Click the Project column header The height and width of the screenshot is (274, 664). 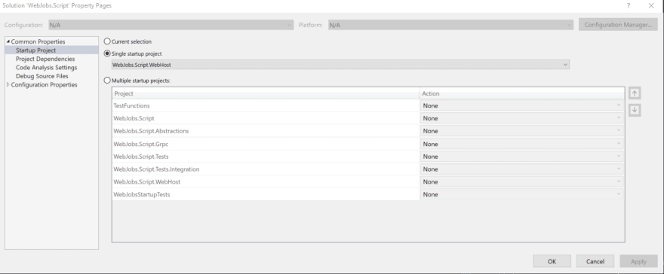coord(266,93)
